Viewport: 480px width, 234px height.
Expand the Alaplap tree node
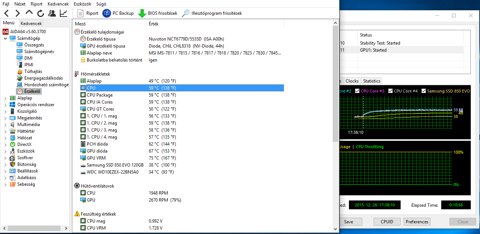[5, 98]
